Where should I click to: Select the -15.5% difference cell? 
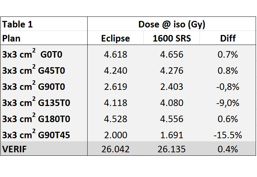[228, 135]
